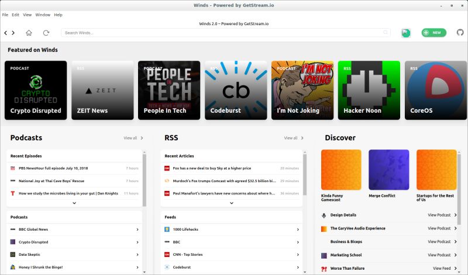This screenshot has width=468, height=275.
Task: Open the Crypto Disrupted featured card
Action: click(x=36, y=90)
